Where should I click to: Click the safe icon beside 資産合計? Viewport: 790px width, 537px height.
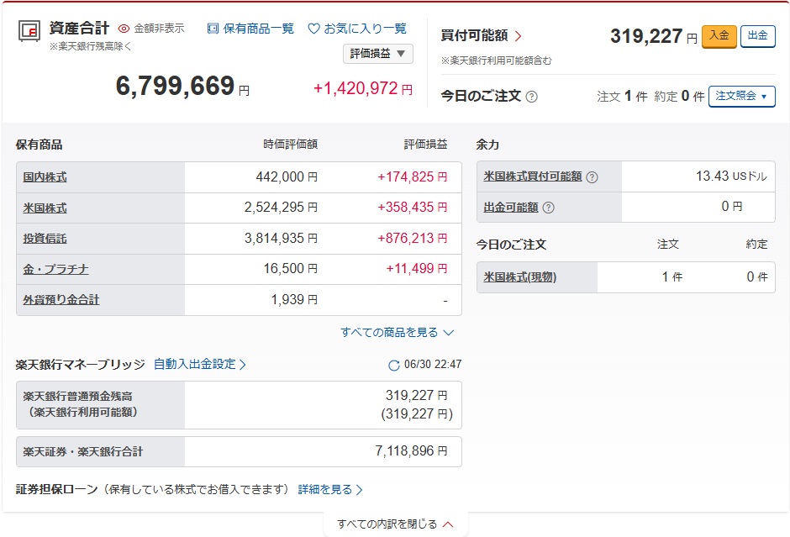(x=29, y=31)
